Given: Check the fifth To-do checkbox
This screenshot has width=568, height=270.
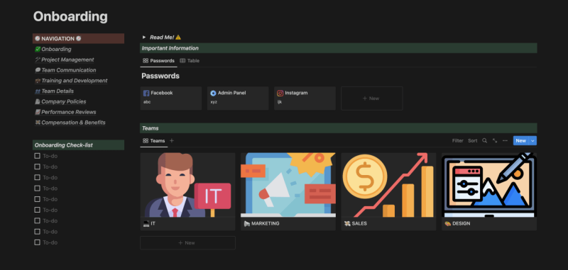Looking at the screenshot, I should [x=37, y=199].
